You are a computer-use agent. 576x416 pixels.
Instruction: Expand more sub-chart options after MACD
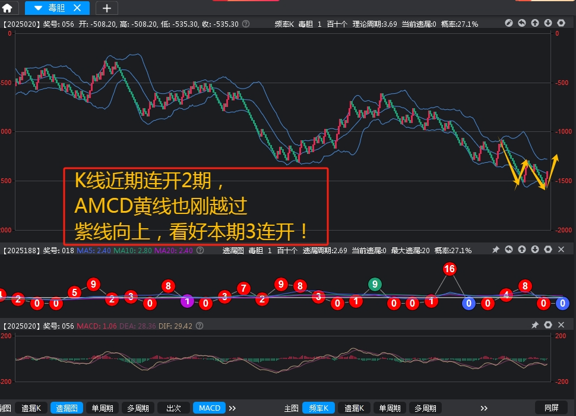tap(232, 408)
